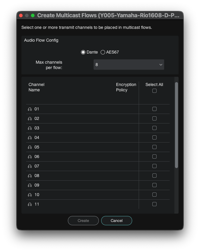Check the Select All checkbox
This screenshot has width=200, height=252.
154,91
